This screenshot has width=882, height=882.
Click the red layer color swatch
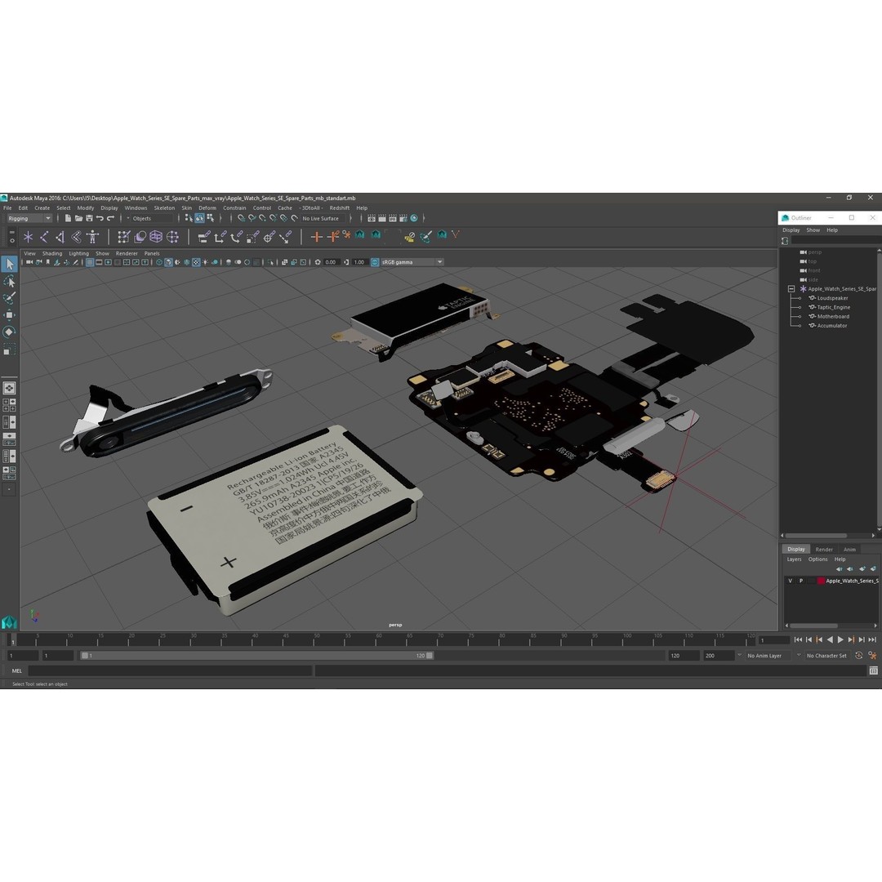821,581
